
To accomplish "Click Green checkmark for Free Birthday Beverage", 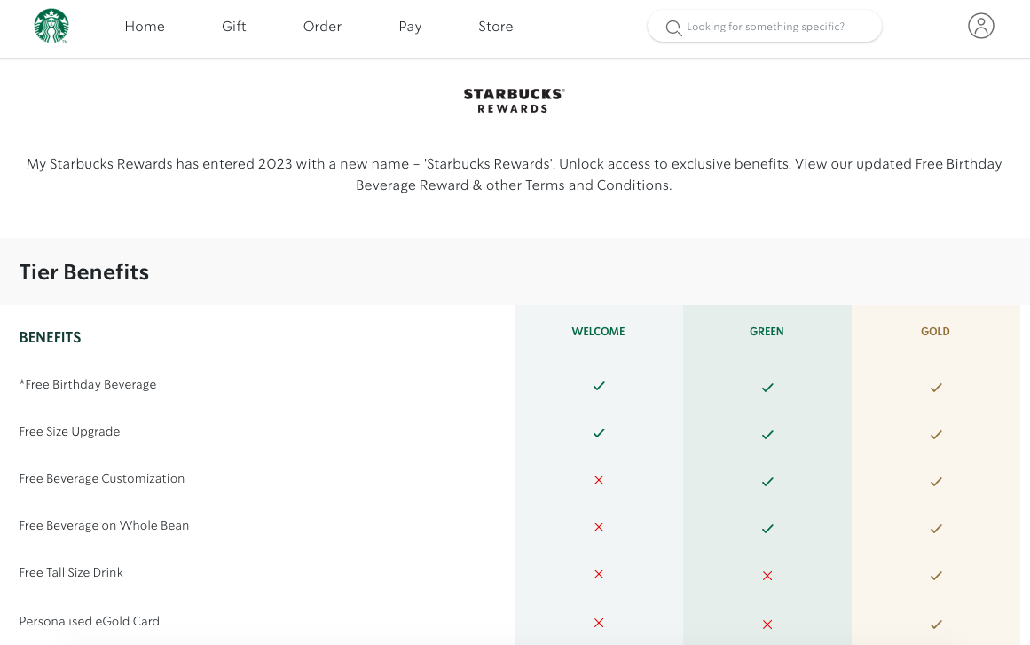I will 767,388.
